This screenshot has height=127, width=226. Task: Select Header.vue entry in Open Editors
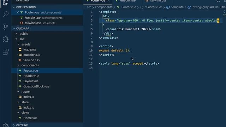tap(47, 18)
